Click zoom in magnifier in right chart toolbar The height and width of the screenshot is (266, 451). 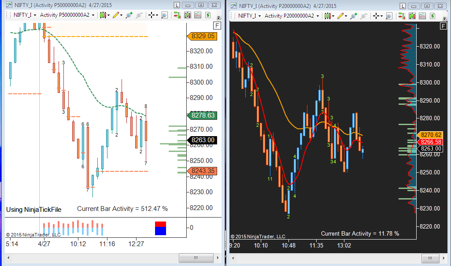(354, 16)
